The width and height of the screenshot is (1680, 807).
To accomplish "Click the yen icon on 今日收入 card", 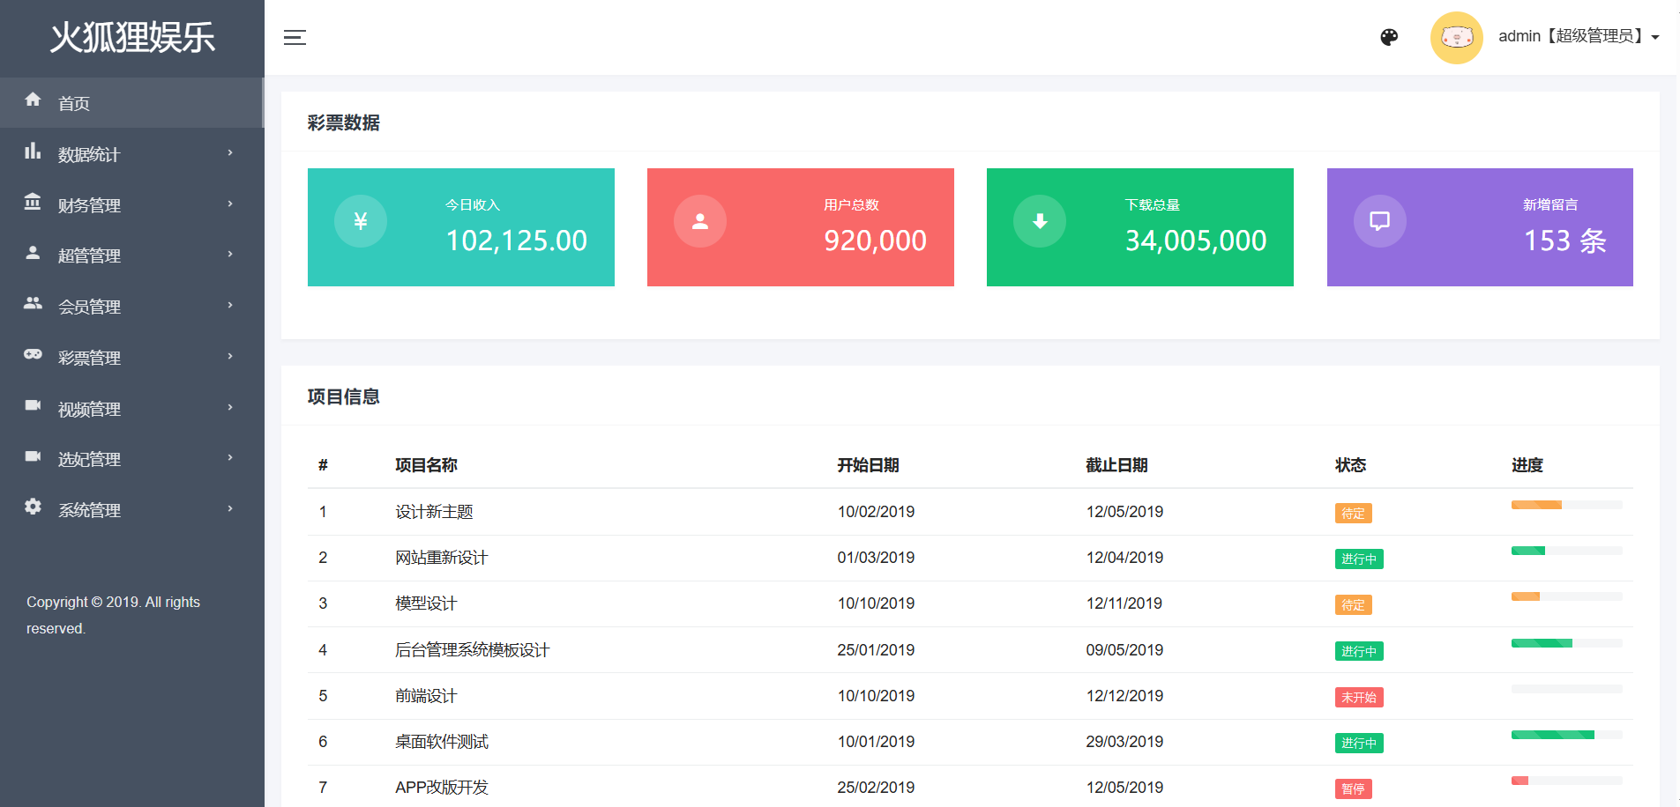I will click(x=360, y=221).
